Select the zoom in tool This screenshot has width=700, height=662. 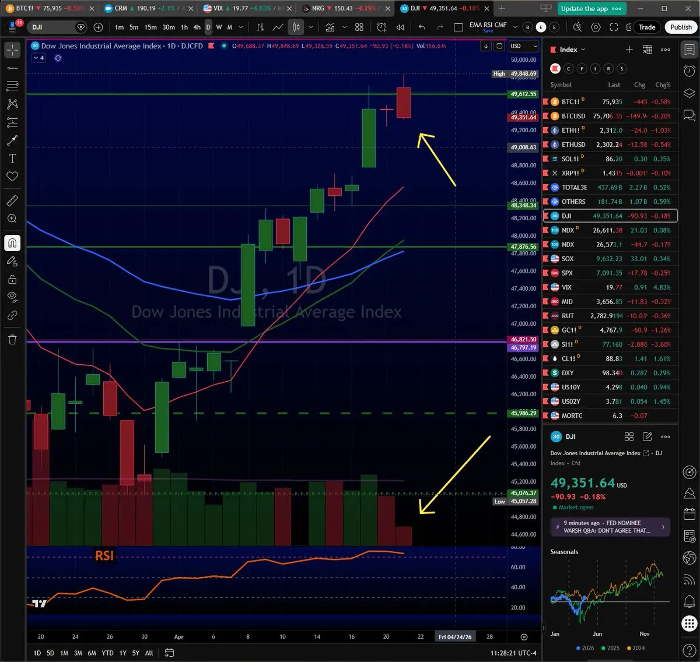point(12,219)
